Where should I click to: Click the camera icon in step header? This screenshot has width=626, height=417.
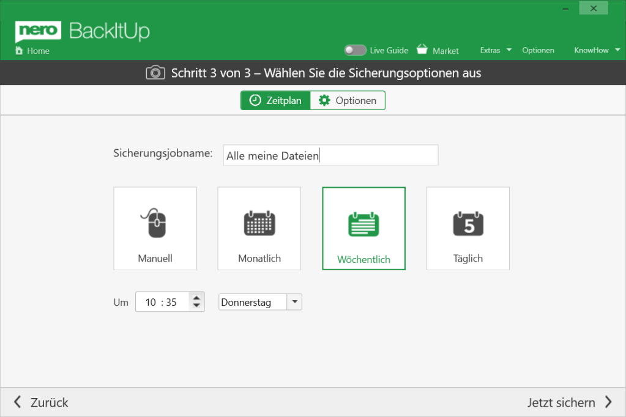point(155,73)
